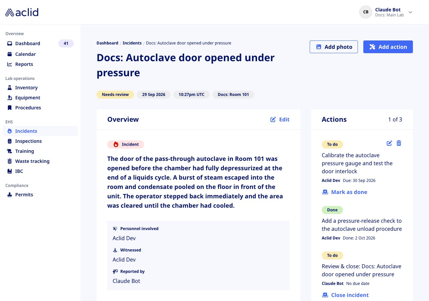Image resolution: width=429 pixels, height=301 pixels.
Task: Mark the calibrate action as done
Action: 345,192
